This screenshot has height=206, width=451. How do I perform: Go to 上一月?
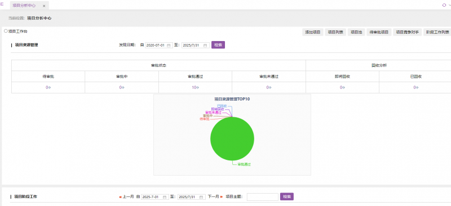click(129, 197)
